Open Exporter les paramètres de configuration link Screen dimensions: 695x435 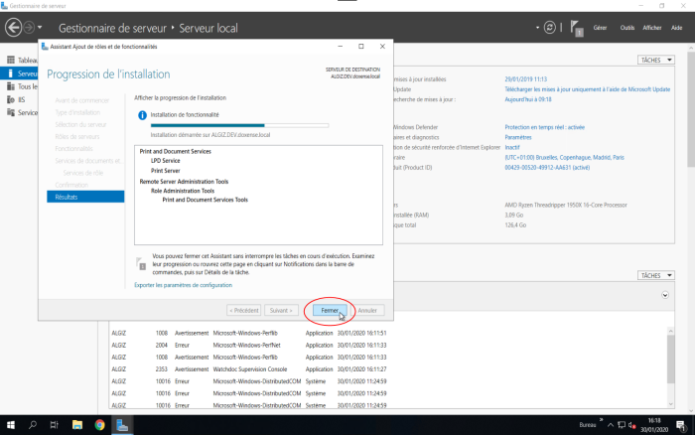tap(183, 285)
